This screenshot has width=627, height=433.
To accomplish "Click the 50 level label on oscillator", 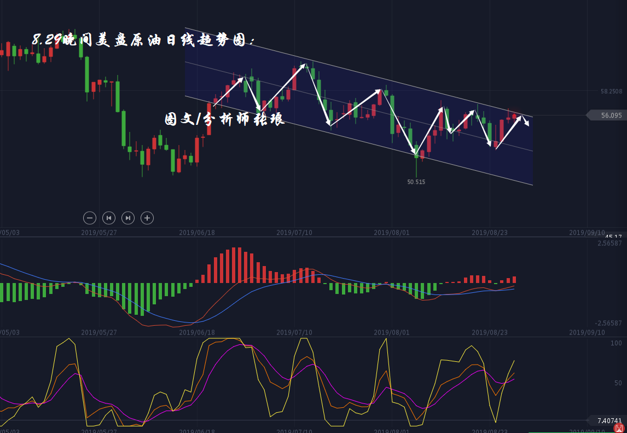I will click(x=617, y=383).
